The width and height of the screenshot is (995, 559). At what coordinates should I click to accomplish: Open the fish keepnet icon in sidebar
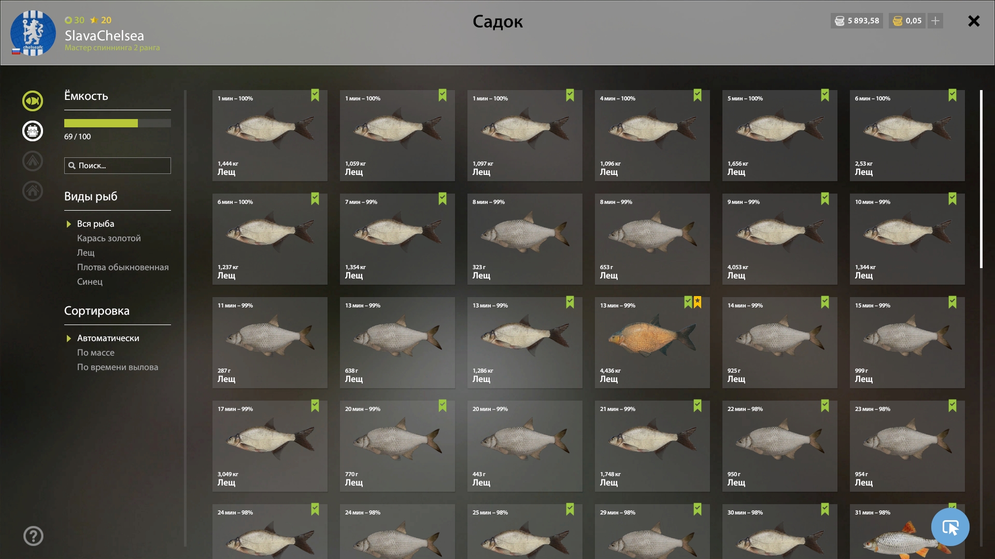tap(33, 101)
